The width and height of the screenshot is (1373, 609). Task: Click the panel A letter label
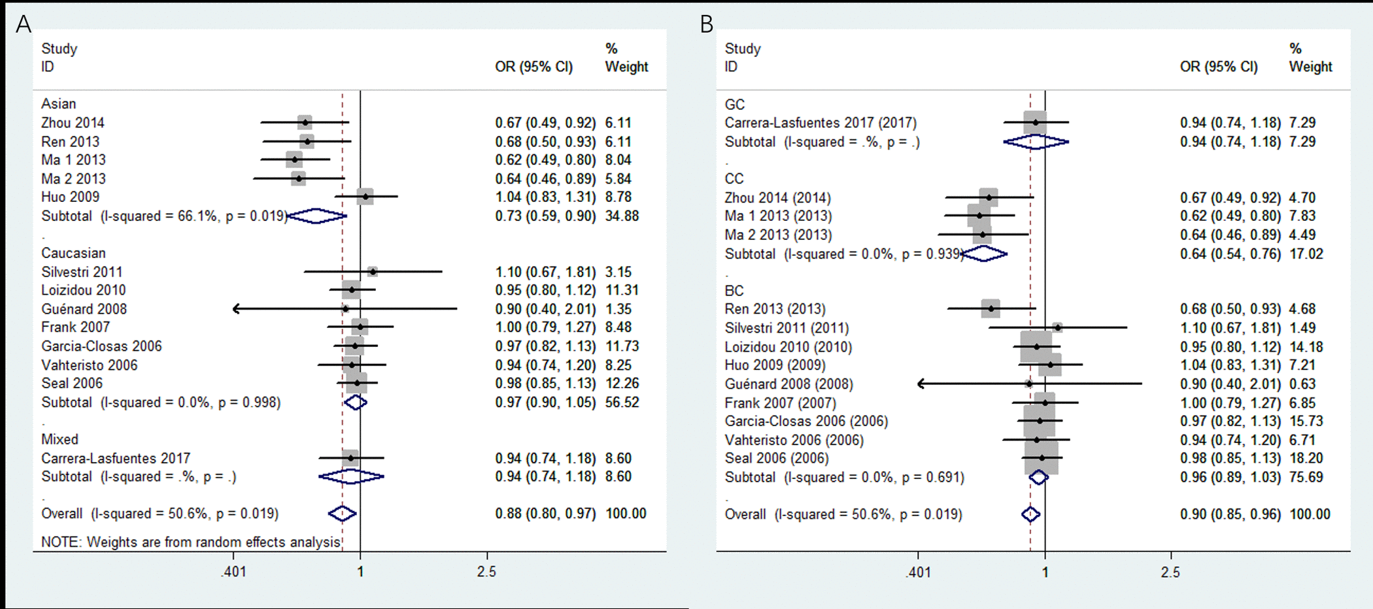coord(24,24)
